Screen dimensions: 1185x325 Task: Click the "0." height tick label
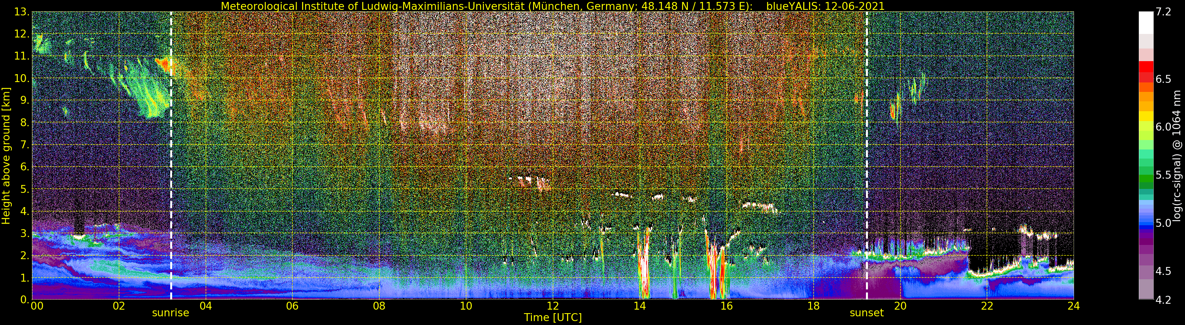25,299
